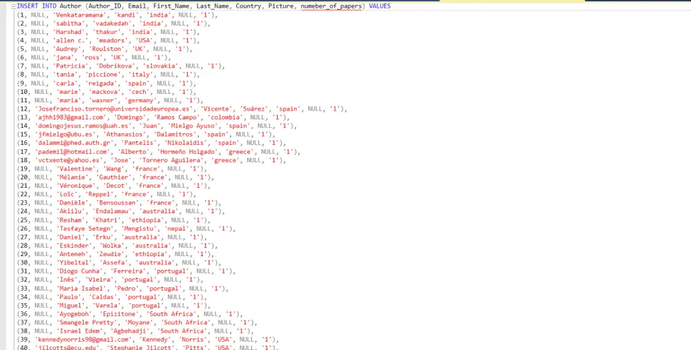Click the 'Suárez' value
The image size is (691, 350).
254,109
